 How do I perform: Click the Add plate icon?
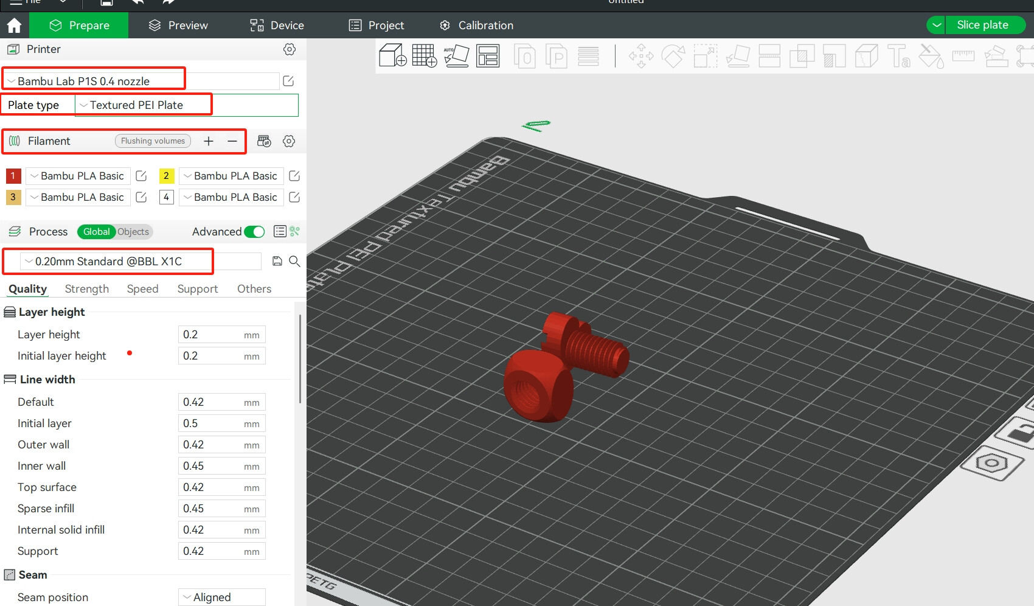point(424,55)
